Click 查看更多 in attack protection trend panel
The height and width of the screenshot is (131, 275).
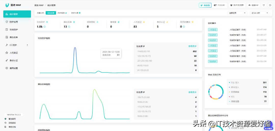pyautogui.click(x=192, y=46)
